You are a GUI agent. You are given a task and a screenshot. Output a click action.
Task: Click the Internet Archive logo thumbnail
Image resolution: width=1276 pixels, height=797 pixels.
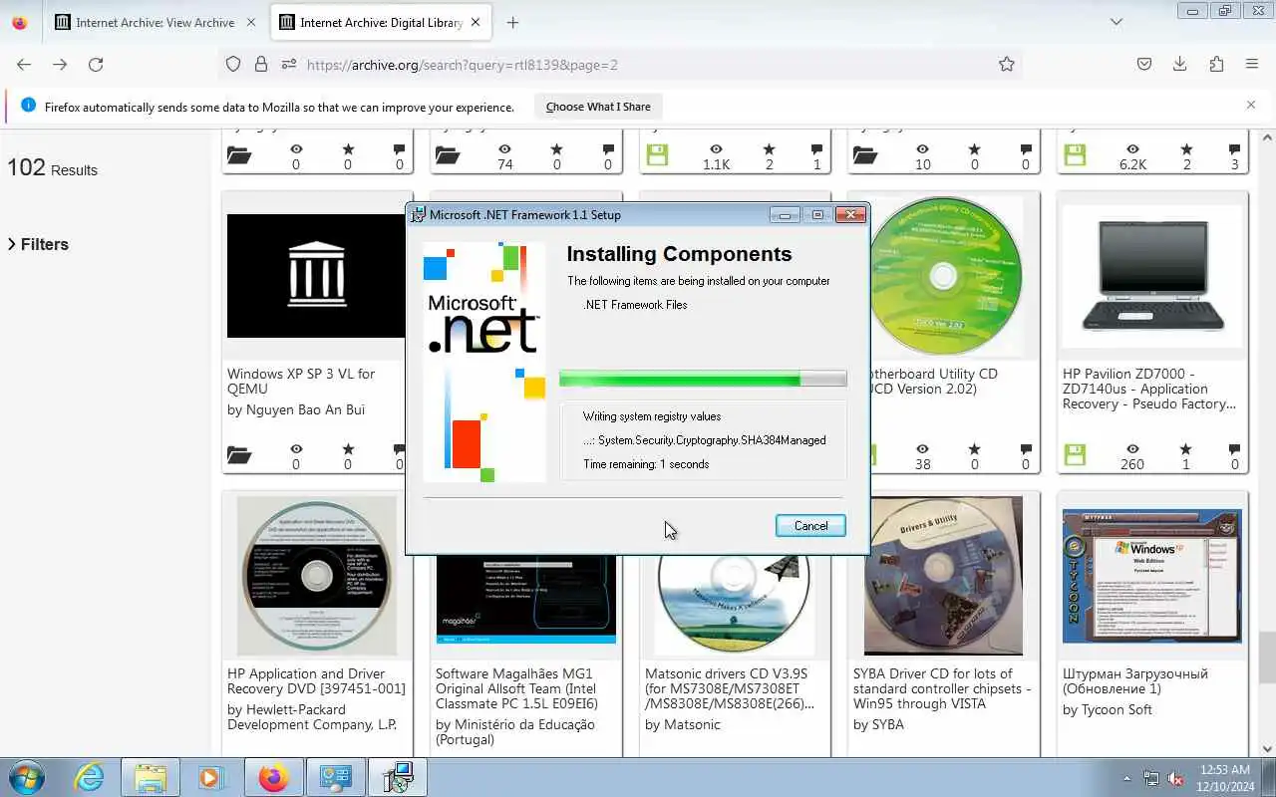click(316, 276)
